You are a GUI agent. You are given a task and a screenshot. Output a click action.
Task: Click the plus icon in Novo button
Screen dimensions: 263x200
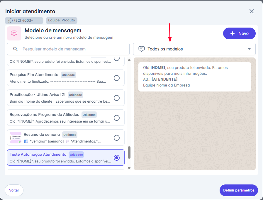tap(233, 33)
